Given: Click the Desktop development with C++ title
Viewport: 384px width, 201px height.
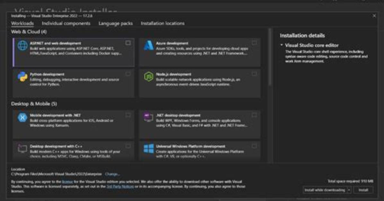Looking at the screenshot, I should click(56, 146).
